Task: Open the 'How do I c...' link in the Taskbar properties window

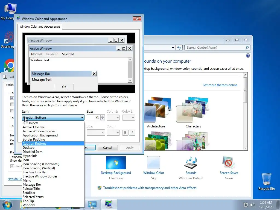Action: (x=15, y=179)
